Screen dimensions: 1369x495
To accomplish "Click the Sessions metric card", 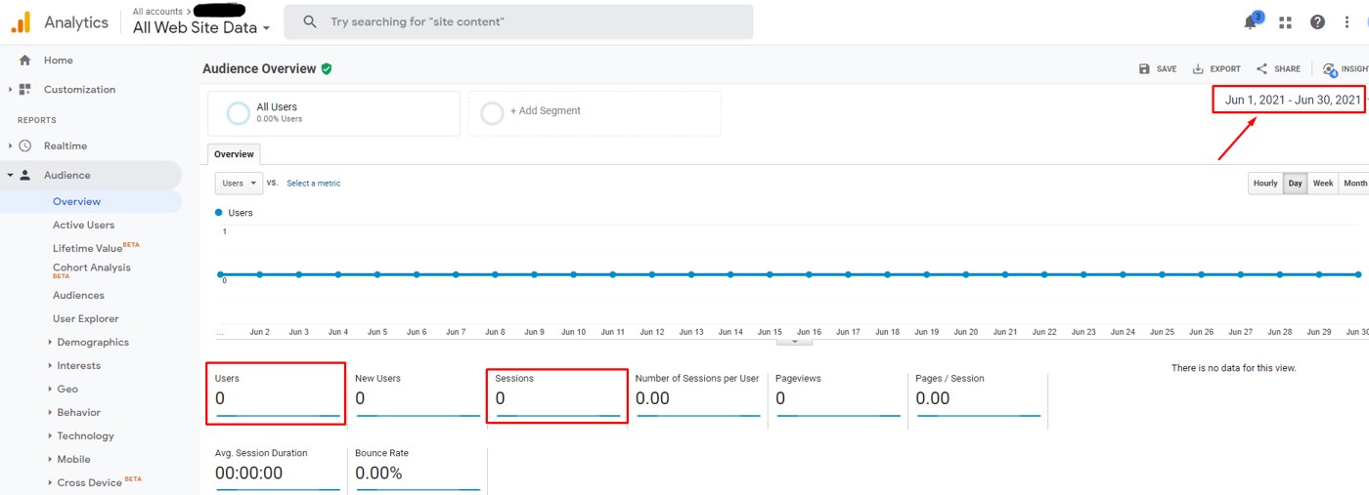I will coord(557,395).
